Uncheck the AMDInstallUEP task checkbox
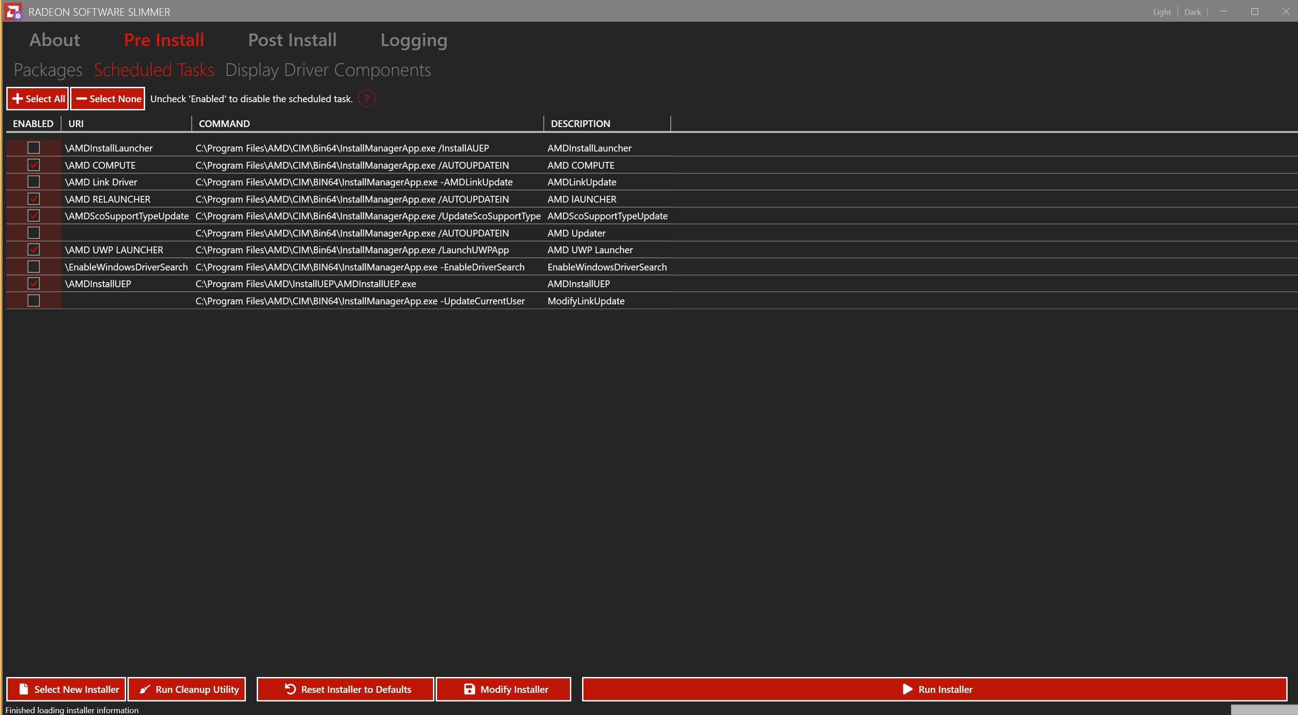Viewport: 1298px width, 715px height. point(34,284)
